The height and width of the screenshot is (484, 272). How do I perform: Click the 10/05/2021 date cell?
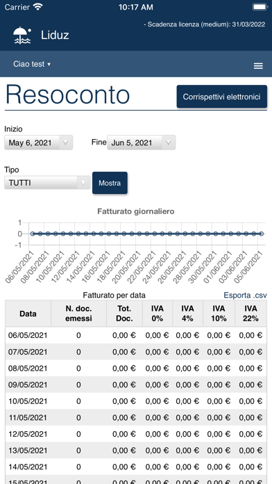pyautogui.click(x=28, y=401)
